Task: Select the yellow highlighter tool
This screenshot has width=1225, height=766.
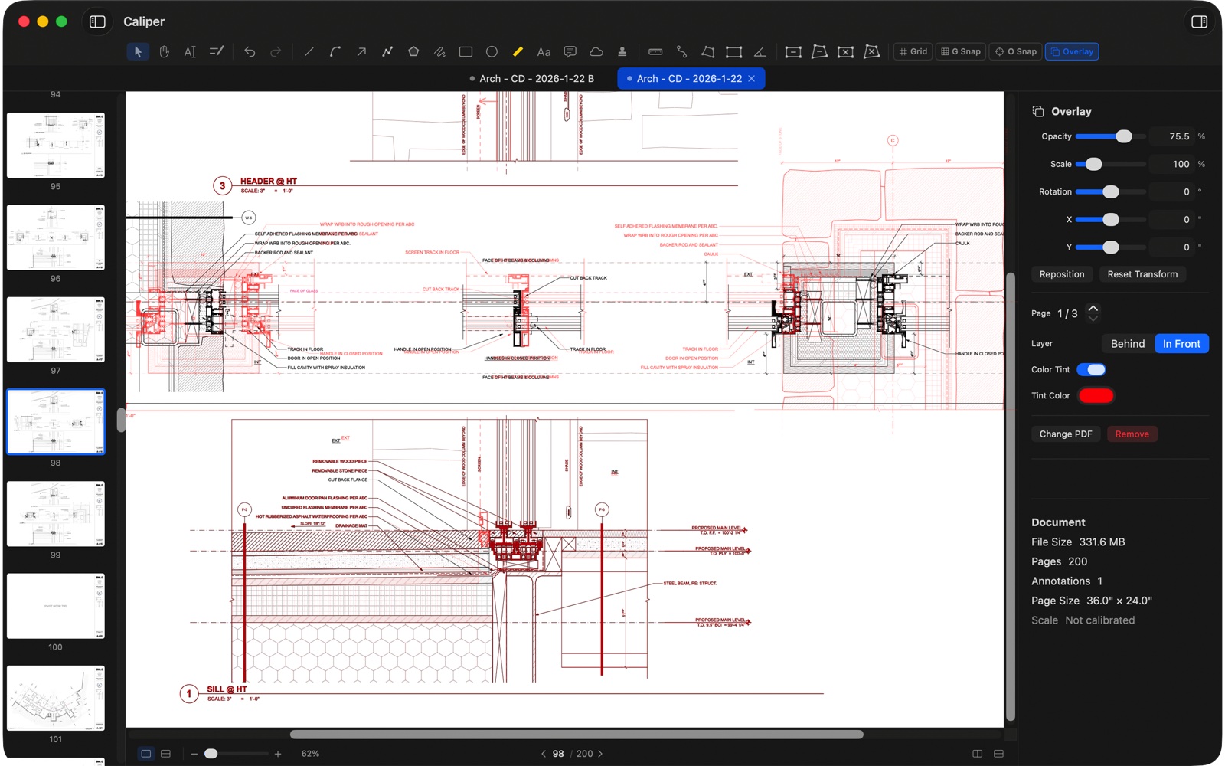Action: (x=518, y=52)
